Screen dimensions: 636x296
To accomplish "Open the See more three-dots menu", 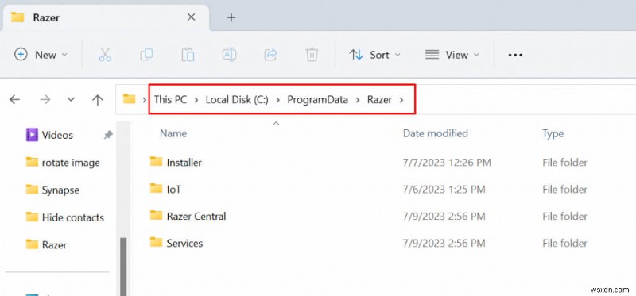I will click(515, 55).
